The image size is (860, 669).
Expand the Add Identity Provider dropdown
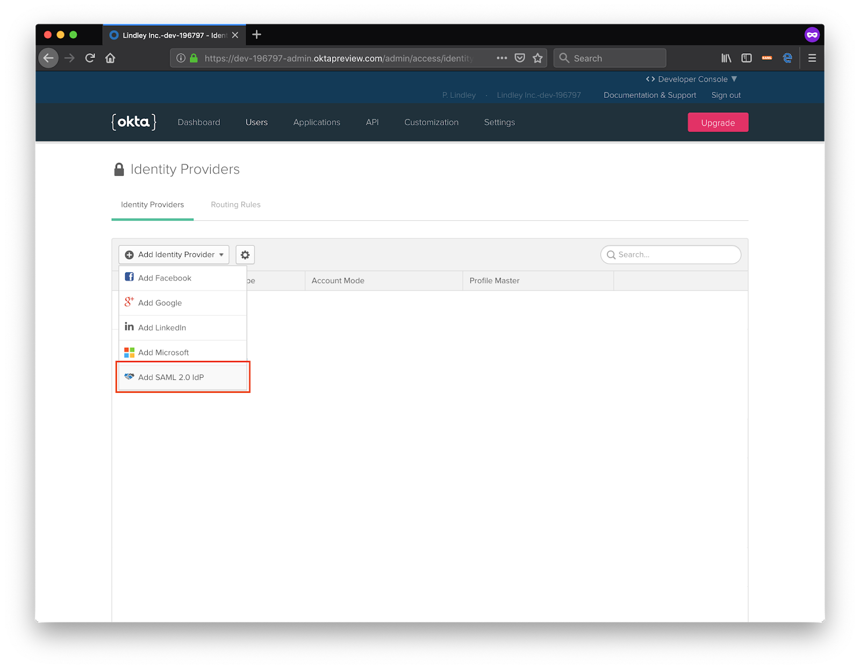click(x=174, y=255)
